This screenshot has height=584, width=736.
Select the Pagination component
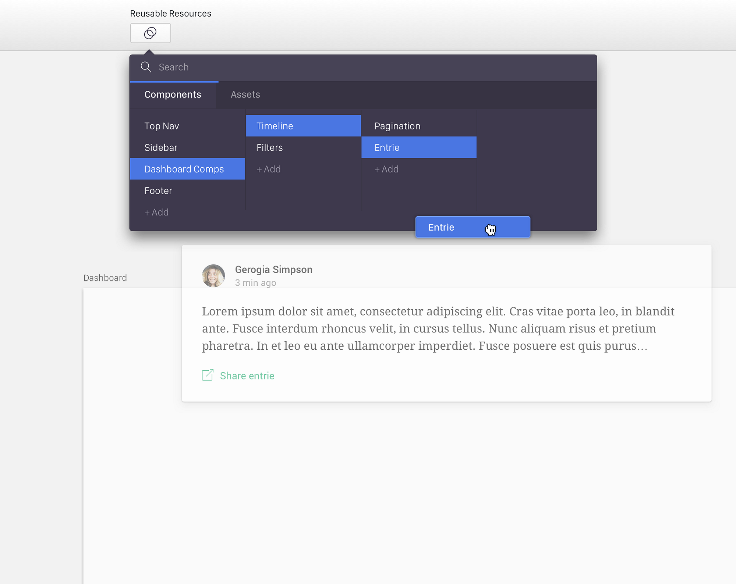pyautogui.click(x=397, y=126)
